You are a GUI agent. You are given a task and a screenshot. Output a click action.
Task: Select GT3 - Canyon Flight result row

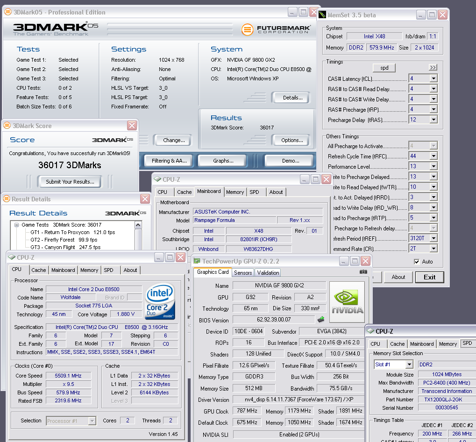pyautogui.click(x=65, y=247)
